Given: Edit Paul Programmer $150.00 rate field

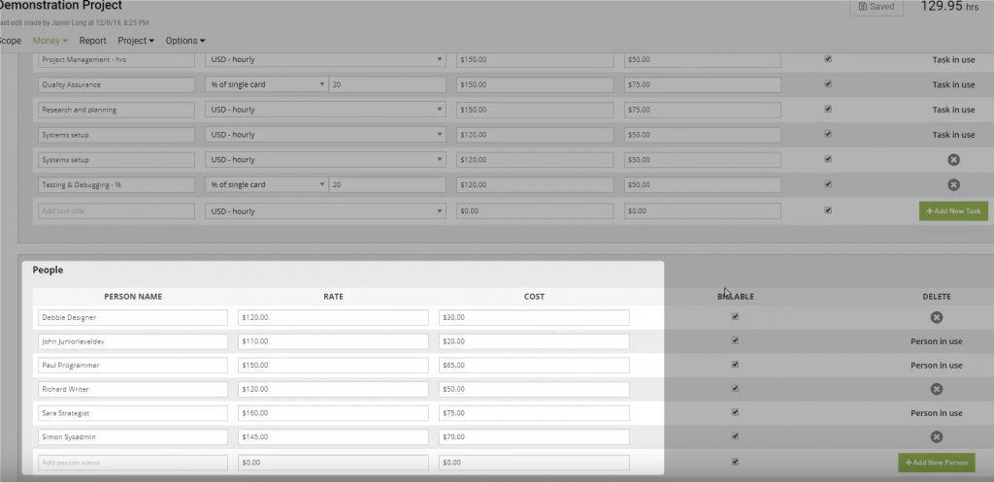Looking at the screenshot, I should tap(334, 366).
